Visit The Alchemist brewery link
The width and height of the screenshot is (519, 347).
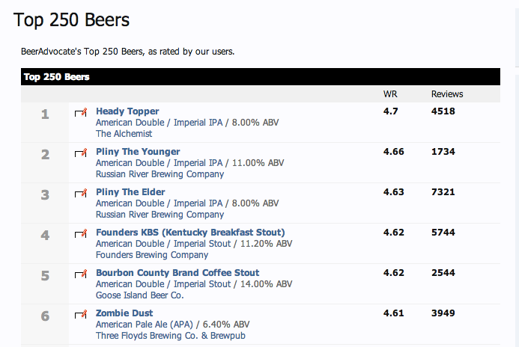pos(124,134)
